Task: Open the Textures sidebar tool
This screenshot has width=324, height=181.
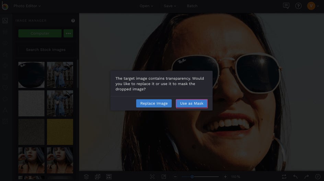Action: [5, 121]
